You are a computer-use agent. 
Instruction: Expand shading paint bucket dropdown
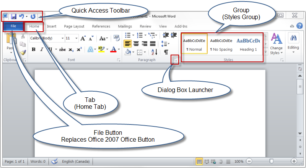coord(133,52)
